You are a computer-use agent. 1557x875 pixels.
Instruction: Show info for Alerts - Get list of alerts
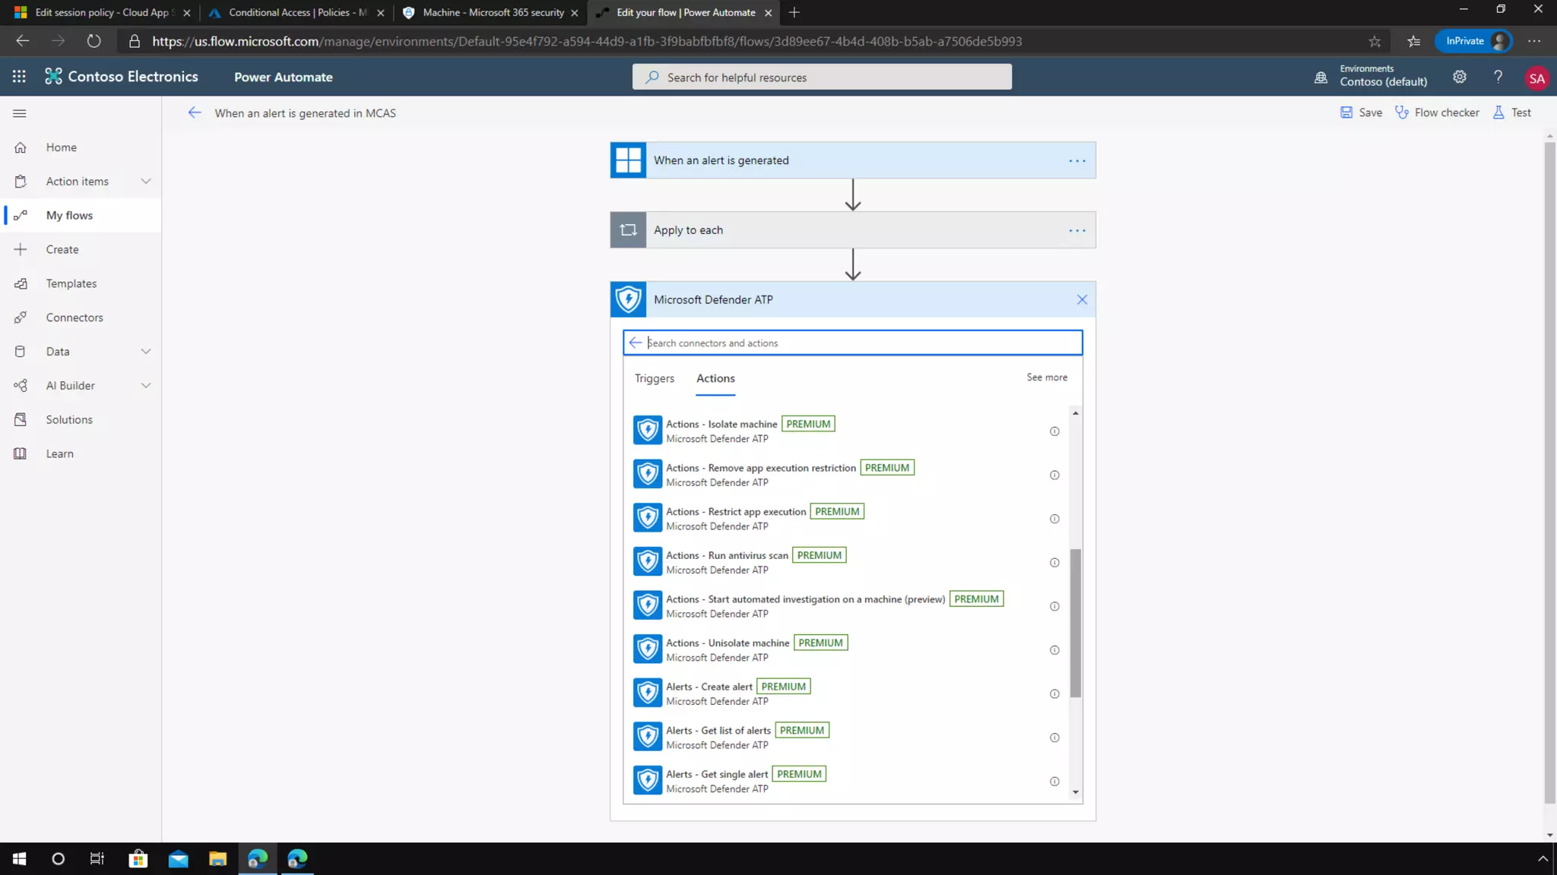coord(1054,738)
